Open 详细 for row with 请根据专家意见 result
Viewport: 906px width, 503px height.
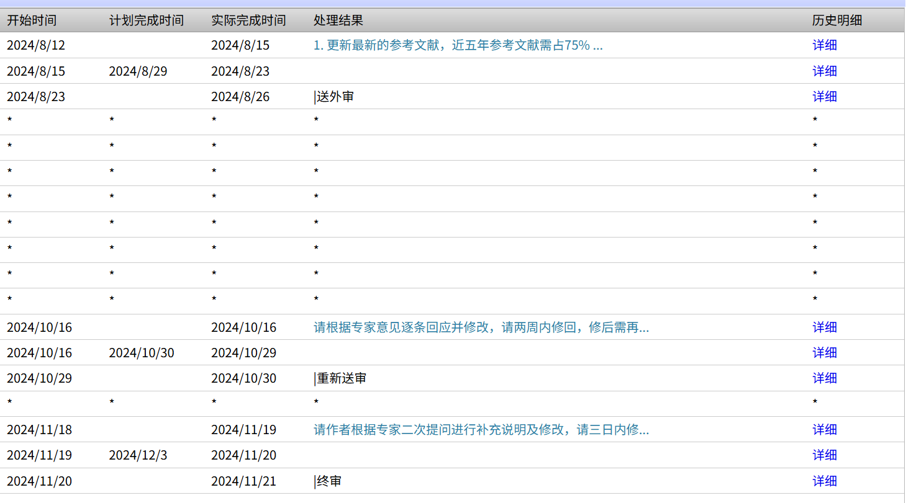pyautogui.click(x=824, y=327)
